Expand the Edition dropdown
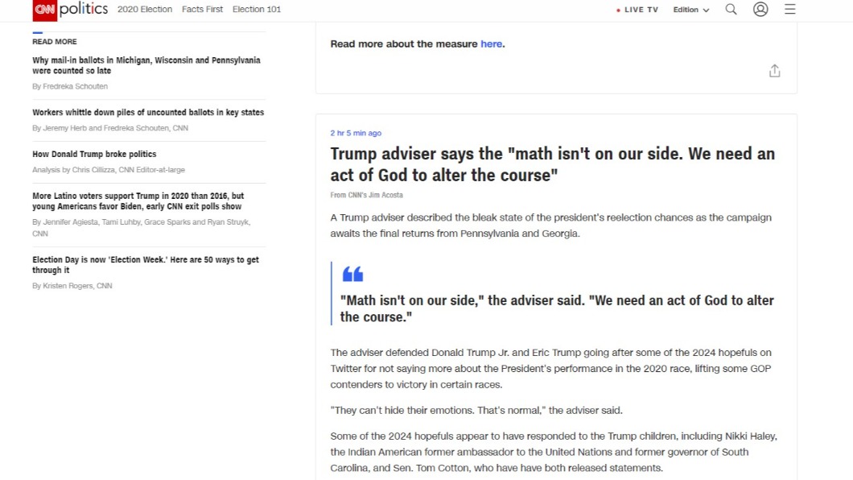 point(691,10)
